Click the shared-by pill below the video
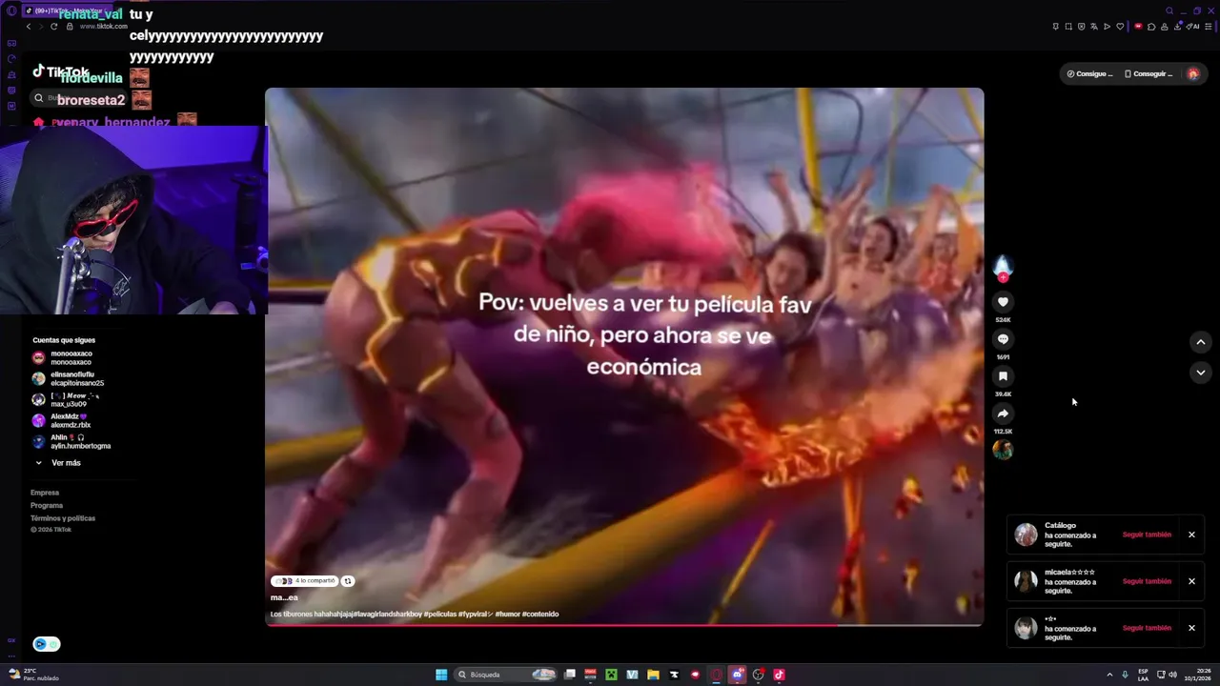The width and height of the screenshot is (1220, 686). [306, 581]
